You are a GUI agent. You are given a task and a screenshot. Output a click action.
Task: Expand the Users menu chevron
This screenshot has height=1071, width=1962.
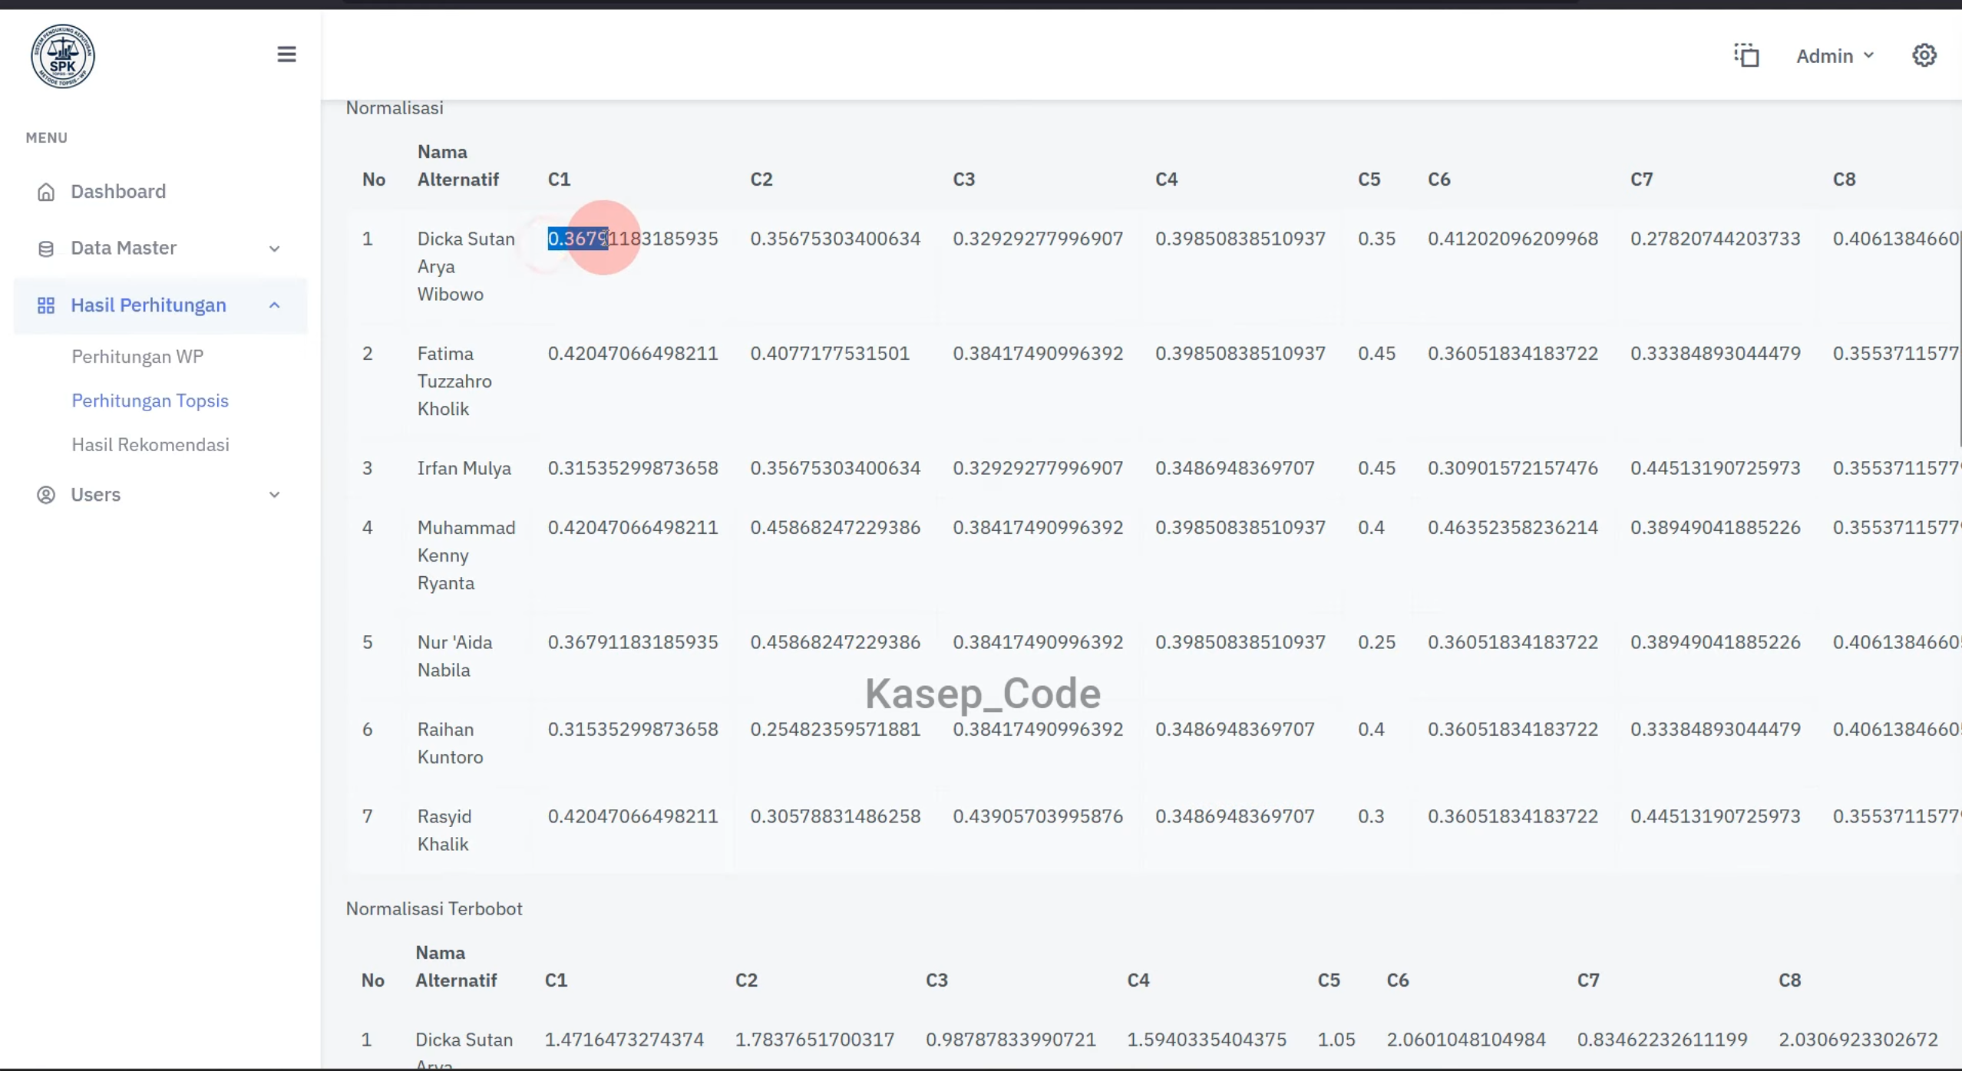click(x=274, y=495)
